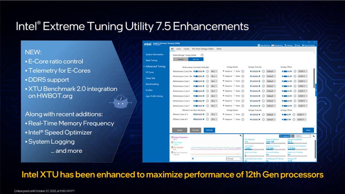Click the Discard button
This screenshot has height=194, width=345.
[x=195, y=130]
